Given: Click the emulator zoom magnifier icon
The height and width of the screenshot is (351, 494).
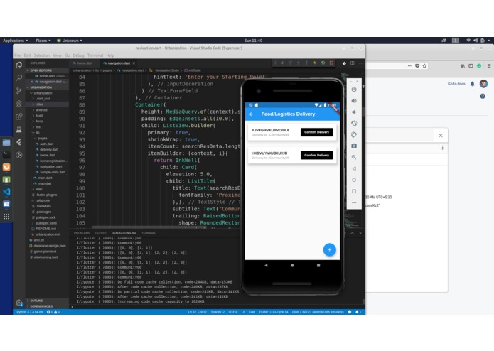Looking at the screenshot, I should coord(354,157).
